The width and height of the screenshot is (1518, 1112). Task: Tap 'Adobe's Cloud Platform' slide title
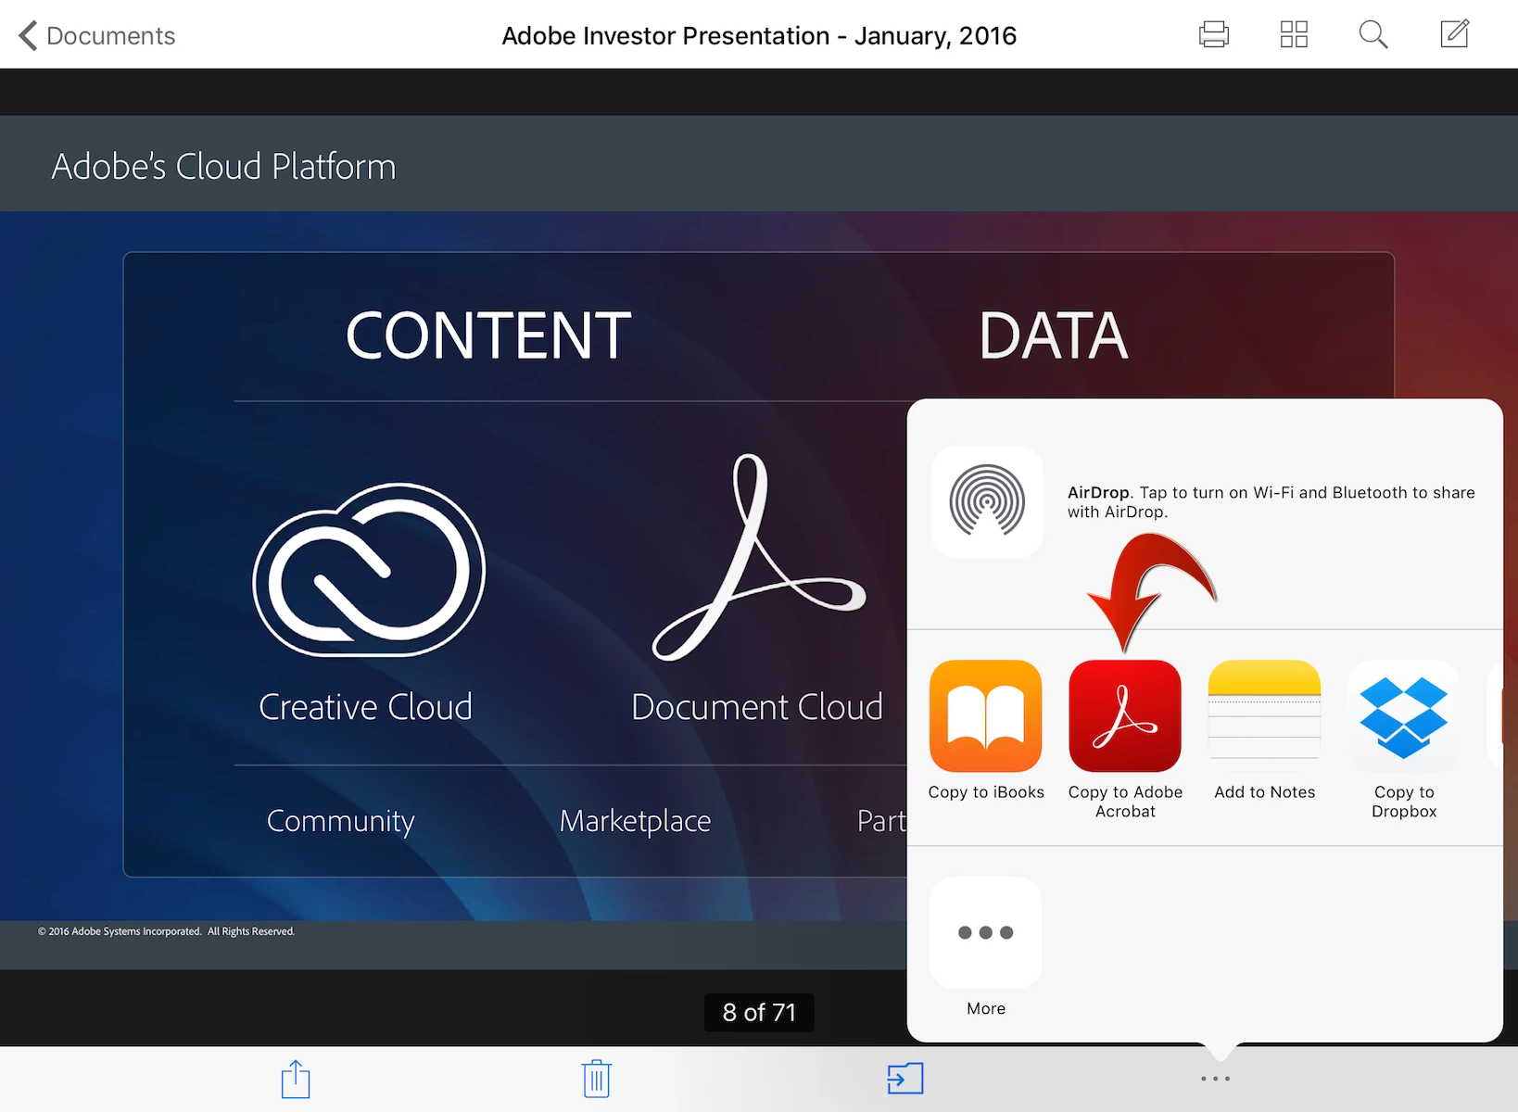pos(223,167)
